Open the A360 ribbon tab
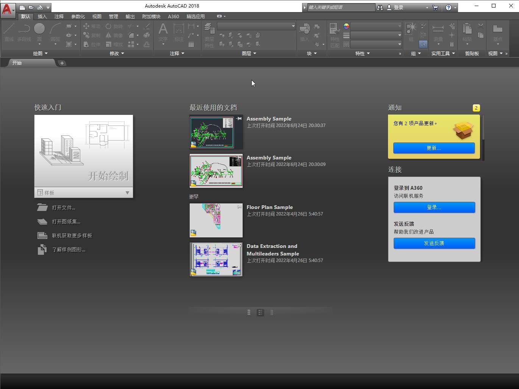This screenshot has height=389, width=519. point(173,16)
